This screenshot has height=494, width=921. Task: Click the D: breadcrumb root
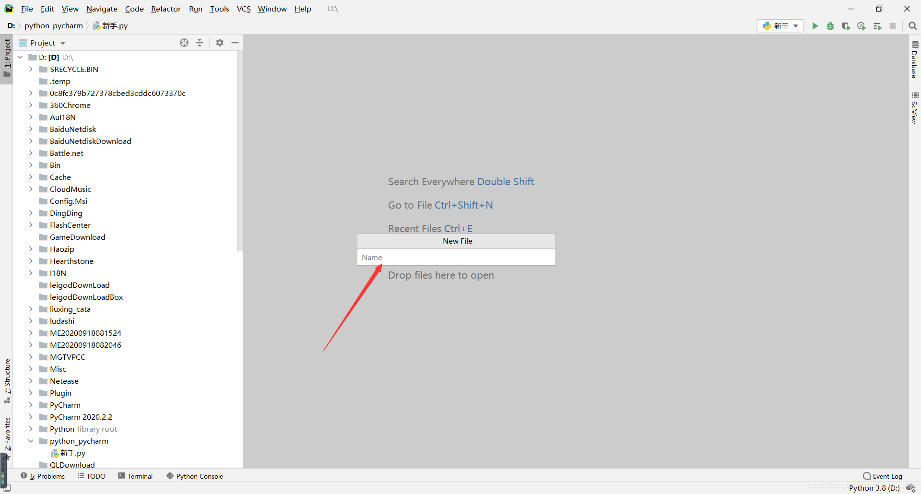pyautogui.click(x=11, y=26)
